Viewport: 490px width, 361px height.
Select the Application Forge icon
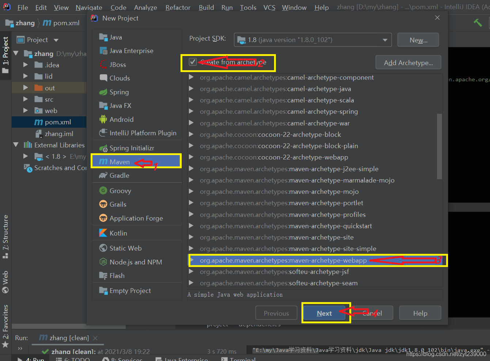pyautogui.click(x=103, y=218)
